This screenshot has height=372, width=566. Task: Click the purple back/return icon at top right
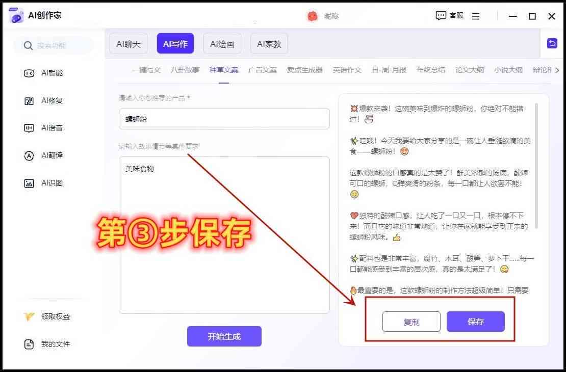coord(552,43)
